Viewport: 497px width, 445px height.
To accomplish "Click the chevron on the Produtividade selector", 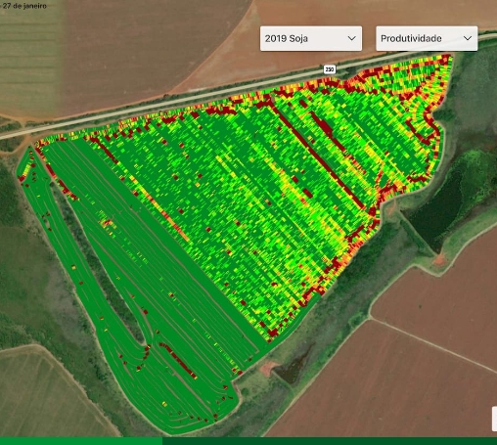I will coord(468,38).
